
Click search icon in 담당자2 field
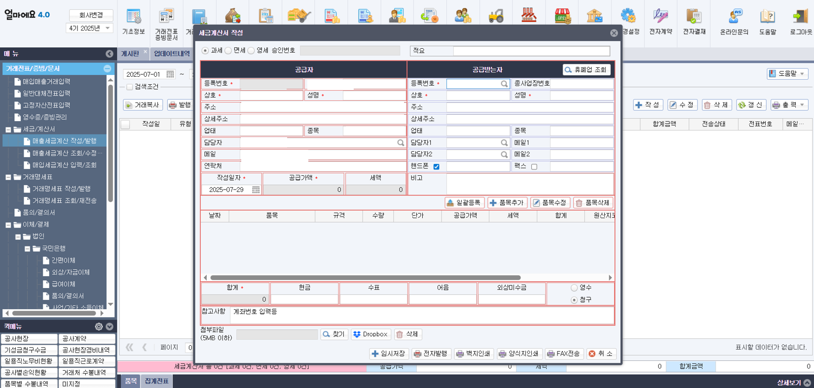click(x=504, y=155)
